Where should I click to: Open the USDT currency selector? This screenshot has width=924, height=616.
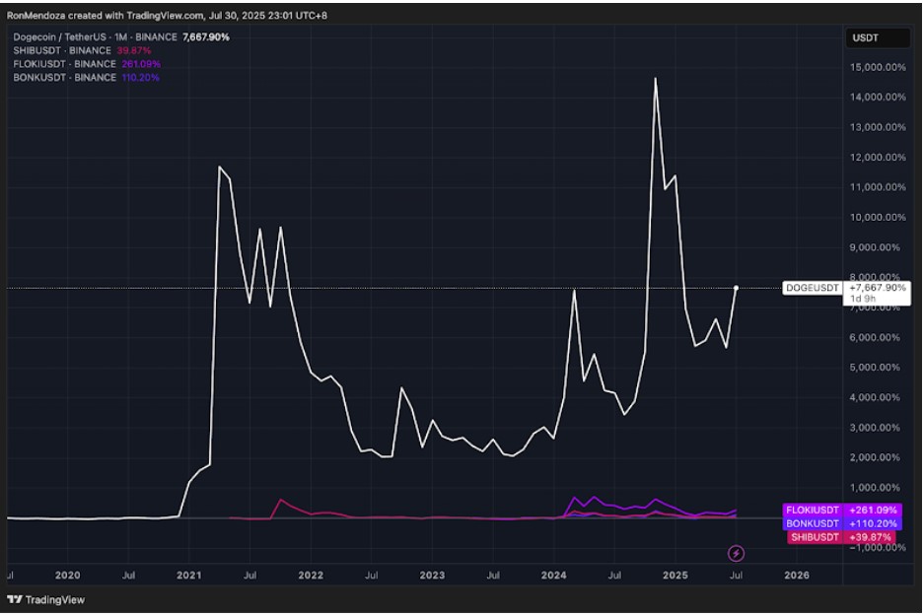click(879, 37)
